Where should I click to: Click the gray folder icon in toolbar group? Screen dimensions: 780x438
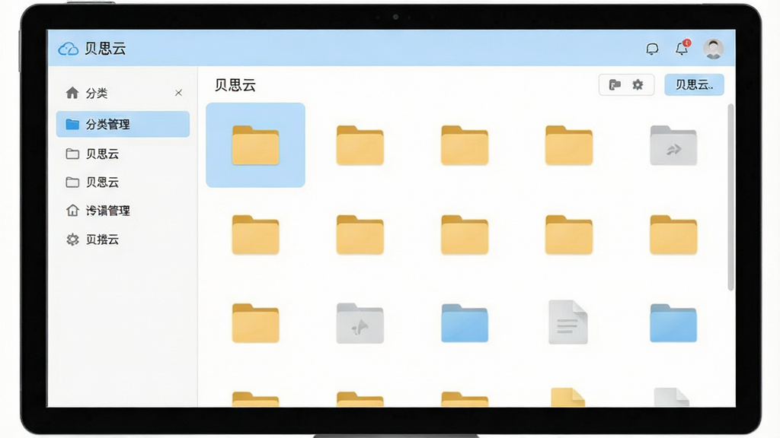(x=615, y=85)
